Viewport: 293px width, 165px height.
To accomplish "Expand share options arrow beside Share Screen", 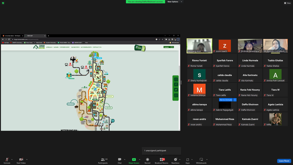I will coord(140,159).
